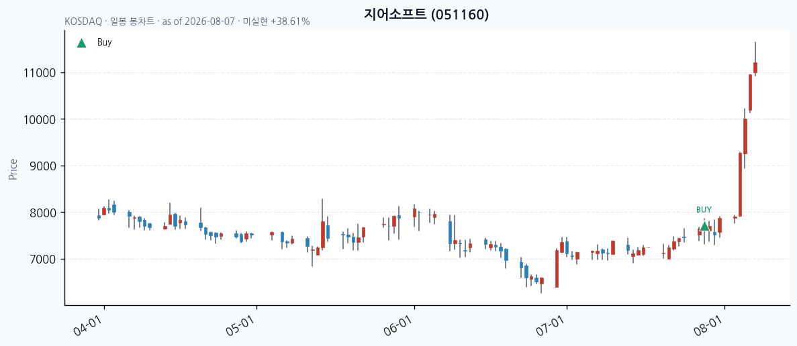
Task: Click the 'BUY' annotation text above marker
Action: pyautogui.click(x=704, y=209)
